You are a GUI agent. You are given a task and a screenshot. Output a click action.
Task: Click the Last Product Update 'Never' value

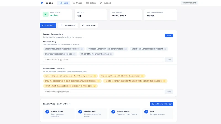[151, 15]
